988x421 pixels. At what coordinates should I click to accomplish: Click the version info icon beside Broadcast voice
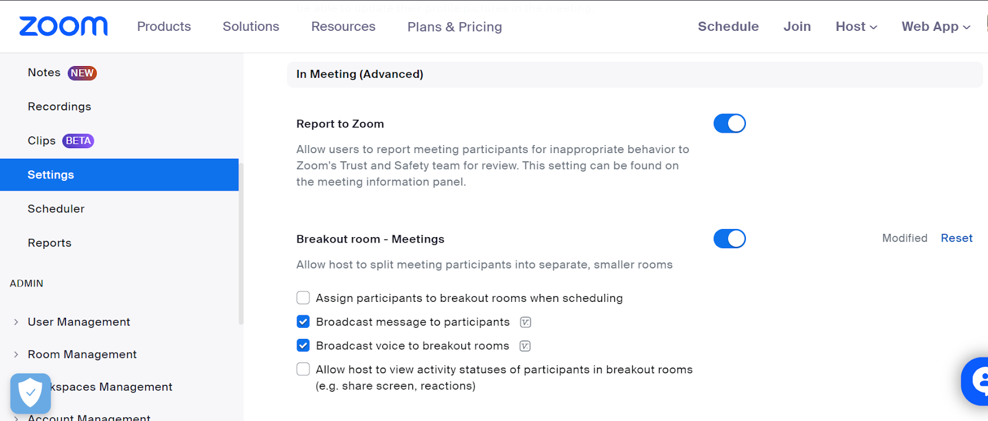[525, 346]
